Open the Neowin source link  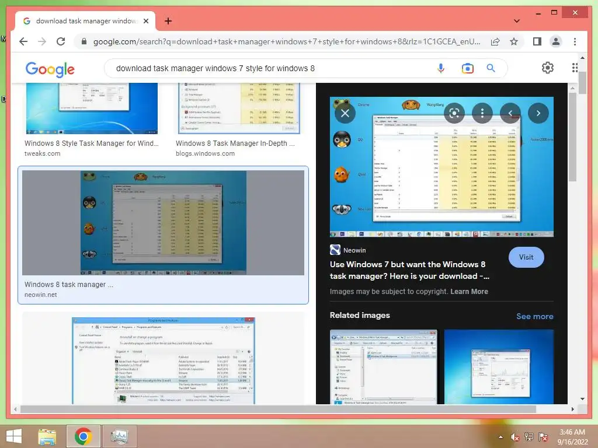[x=348, y=250]
